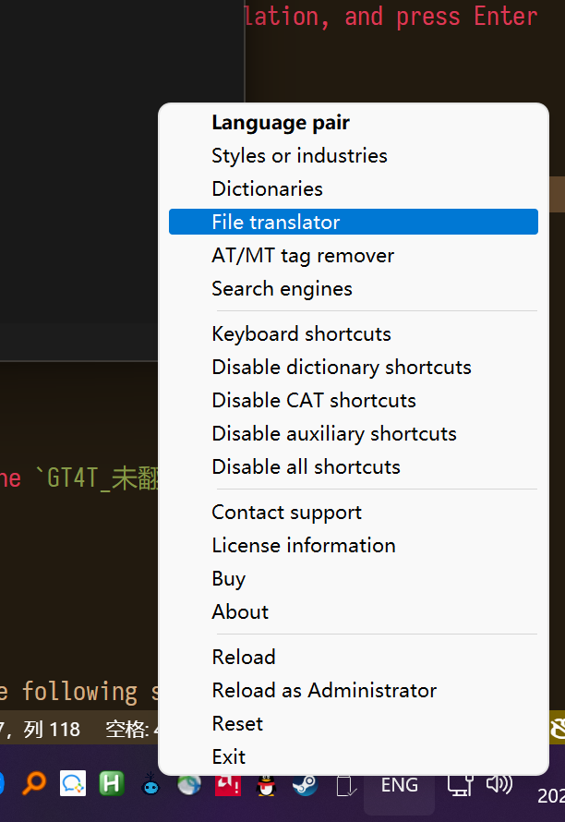565x822 pixels.
Task: Open the Steam tray icon
Action: tap(305, 784)
